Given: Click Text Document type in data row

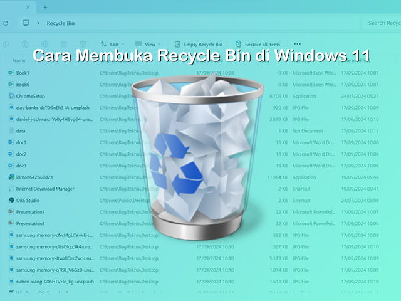Looking at the screenshot, I should (308, 131).
